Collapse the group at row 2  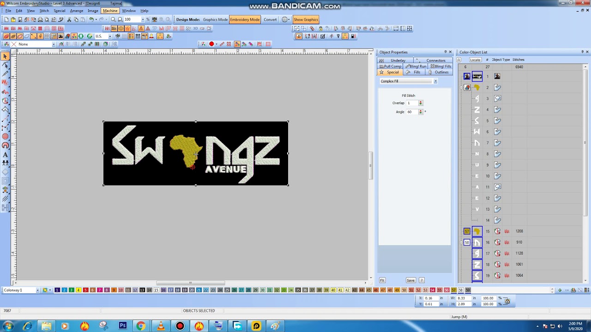pos(461,87)
